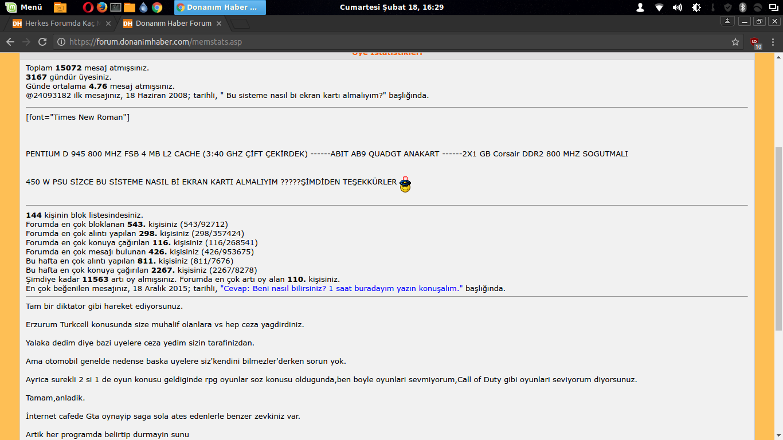The image size is (783, 440).
Task: Go forward in browser history
Action: coord(26,42)
